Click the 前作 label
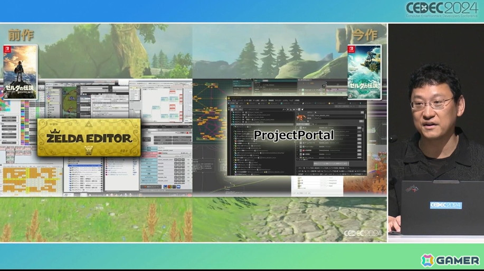The height and width of the screenshot is (271, 484). [x=21, y=35]
